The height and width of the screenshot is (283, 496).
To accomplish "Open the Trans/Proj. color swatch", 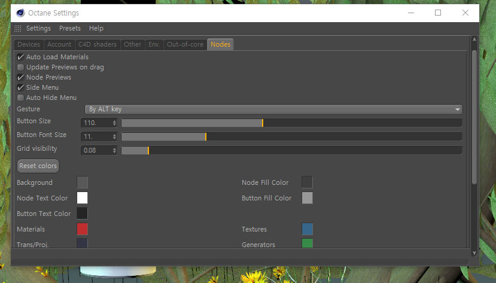I will coord(82,243).
